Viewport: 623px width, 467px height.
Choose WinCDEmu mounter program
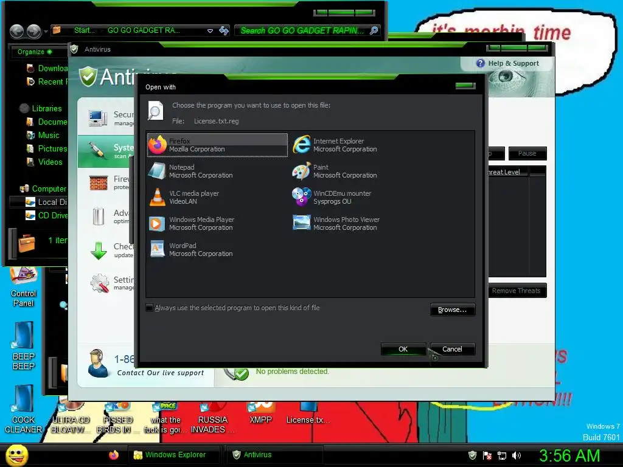click(332, 198)
